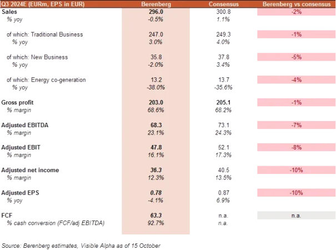336x250 pixels.
Task: Select the -7% Adjusted EBITDA variance cell
Action: pyautogui.click(x=294, y=126)
